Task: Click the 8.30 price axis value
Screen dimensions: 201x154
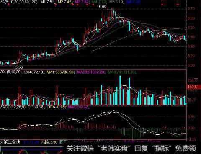Action: click(x=191, y=28)
